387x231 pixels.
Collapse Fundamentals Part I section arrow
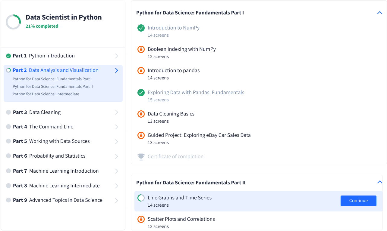(x=380, y=13)
